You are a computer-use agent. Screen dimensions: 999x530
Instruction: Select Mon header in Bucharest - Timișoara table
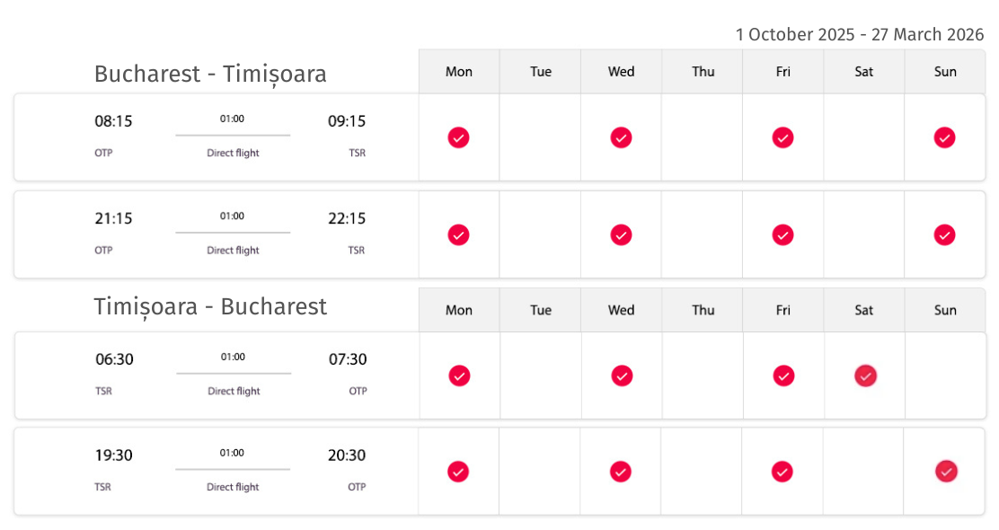click(459, 71)
